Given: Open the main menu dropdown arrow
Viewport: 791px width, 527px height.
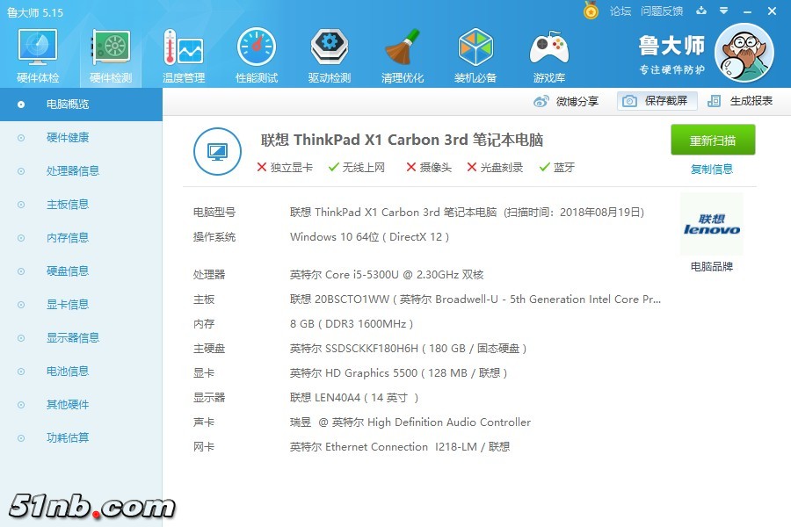Looking at the screenshot, I should tap(722, 11).
